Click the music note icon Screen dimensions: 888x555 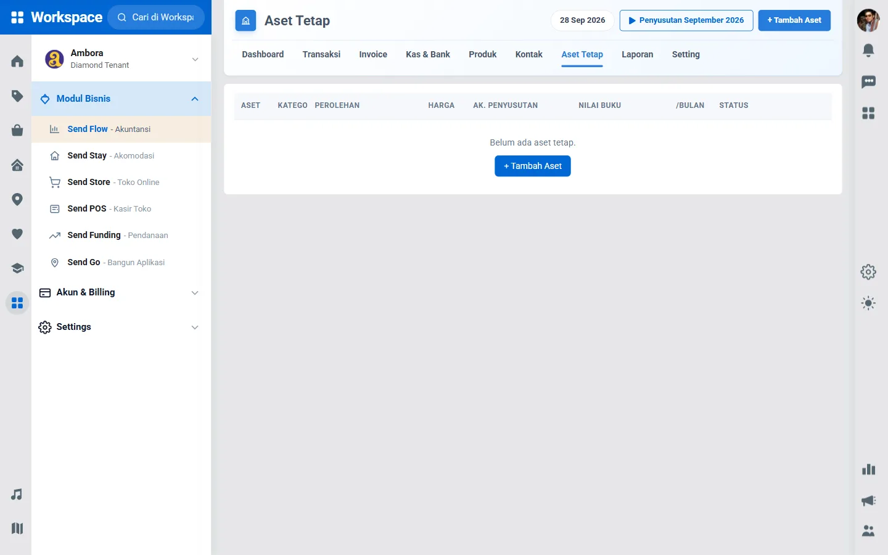coord(17,495)
